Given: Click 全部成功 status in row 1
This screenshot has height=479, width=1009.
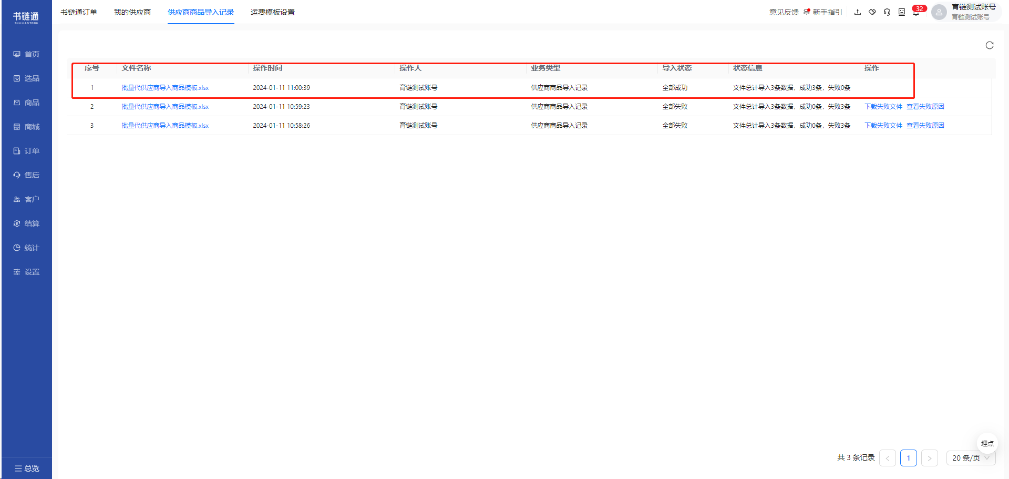Looking at the screenshot, I should (x=675, y=88).
